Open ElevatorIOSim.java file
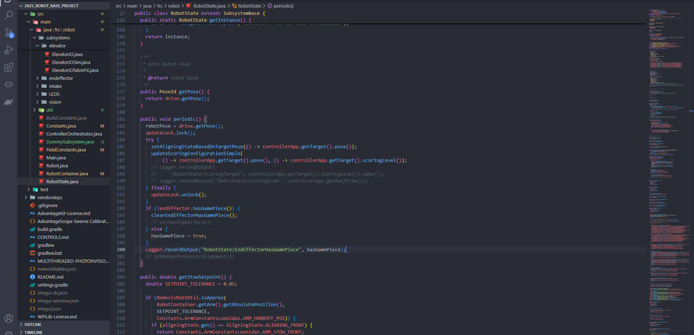 tap(71, 63)
